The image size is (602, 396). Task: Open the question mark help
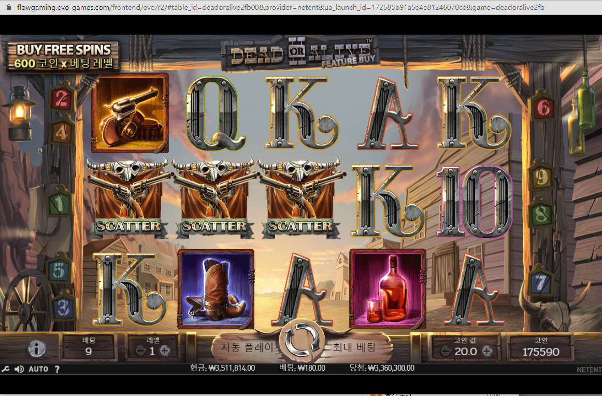click(x=57, y=369)
